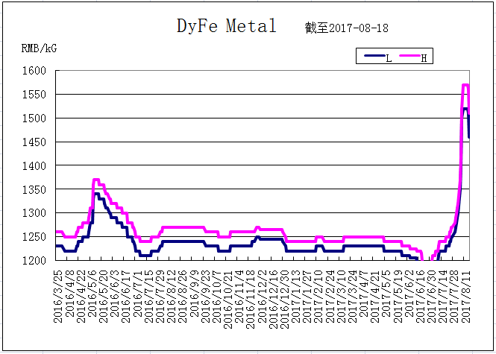Click the dark blue L legend line

click(375, 56)
